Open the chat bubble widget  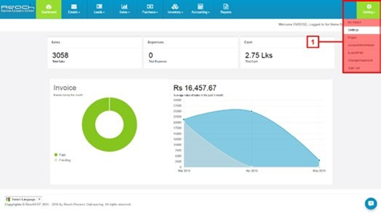(371, 203)
